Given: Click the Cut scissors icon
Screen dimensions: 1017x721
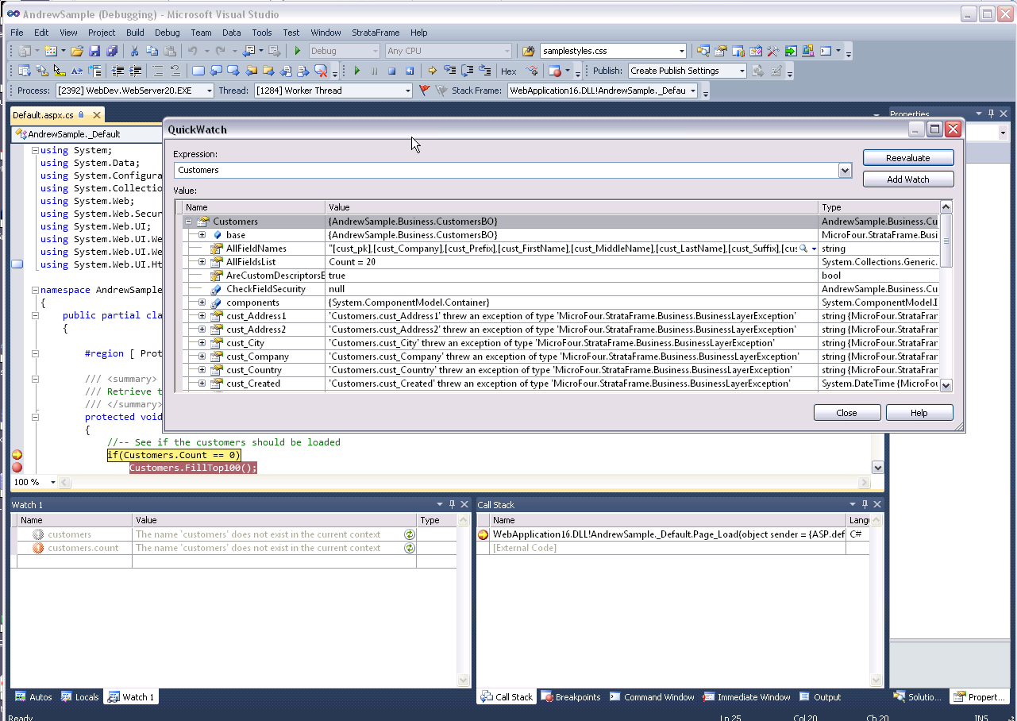Looking at the screenshot, I should [x=135, y=52].
